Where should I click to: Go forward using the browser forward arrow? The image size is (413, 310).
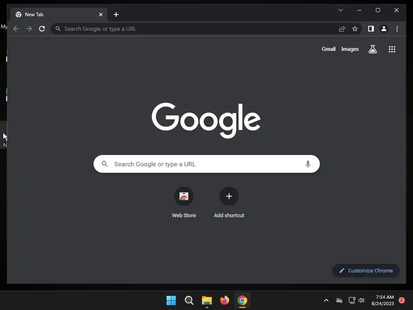[x=29, y=29]
